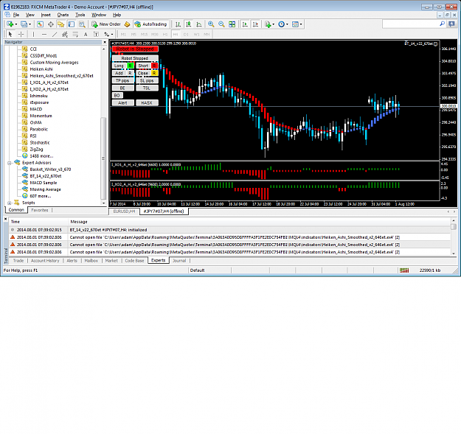The width and height of the screenshot is (461, 434).
Task: Toggle the AutoTrading button
Action: click(x=150, y=24)
